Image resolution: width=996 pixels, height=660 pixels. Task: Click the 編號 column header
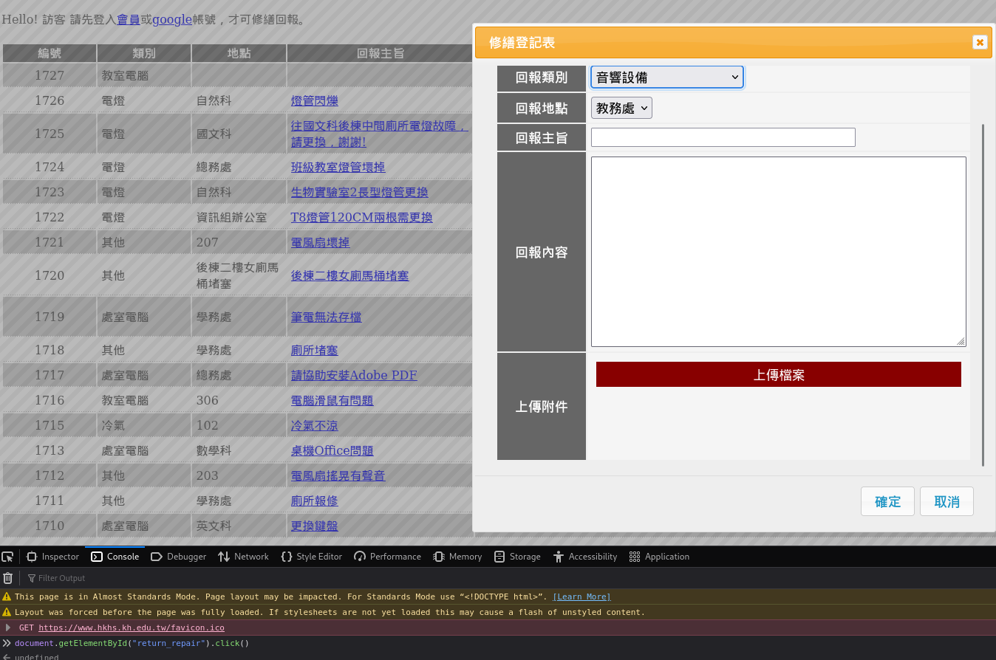pos(50,53)
